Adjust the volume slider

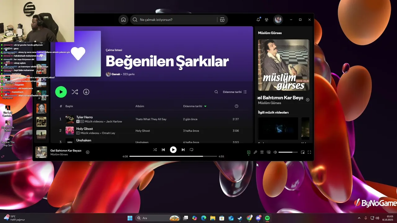pyautogui.click(x=288, y=152)
